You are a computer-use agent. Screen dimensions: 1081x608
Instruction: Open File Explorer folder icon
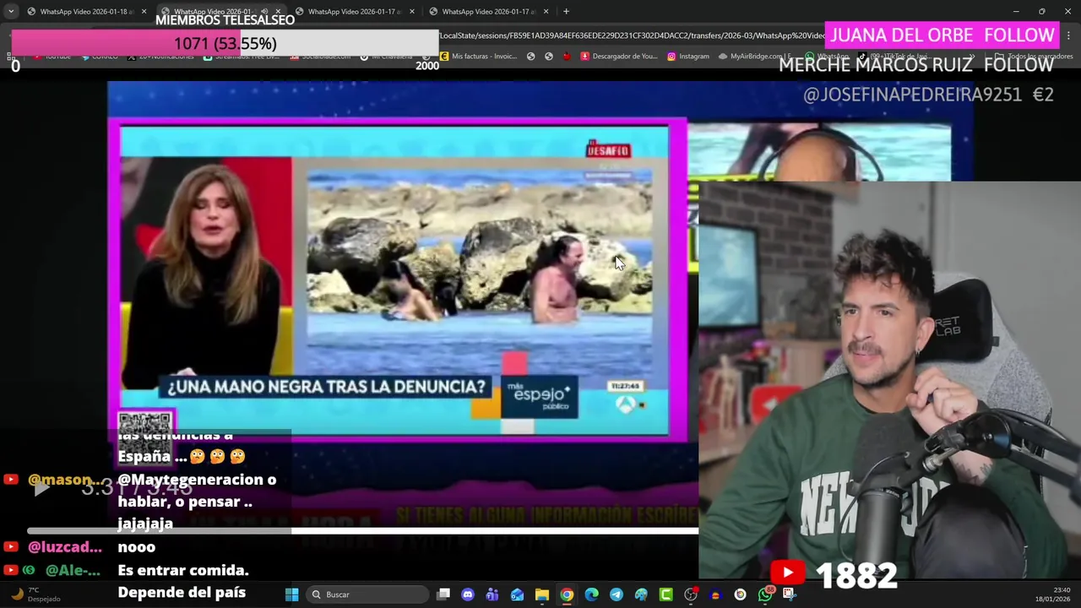pyautogui.click(x=542, y=594)
